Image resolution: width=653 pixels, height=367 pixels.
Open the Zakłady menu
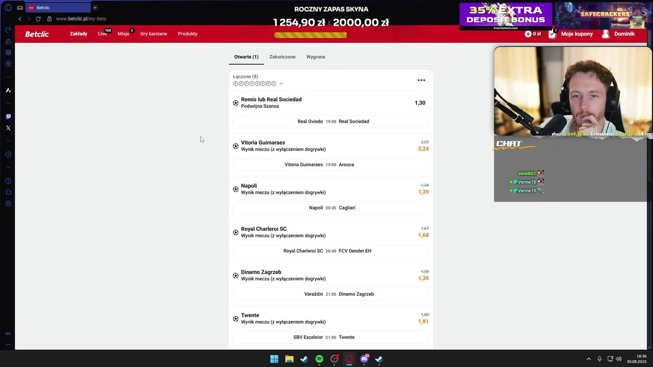point(79,34)
